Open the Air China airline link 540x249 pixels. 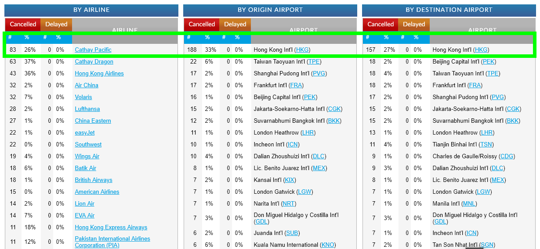click(87, 85)
